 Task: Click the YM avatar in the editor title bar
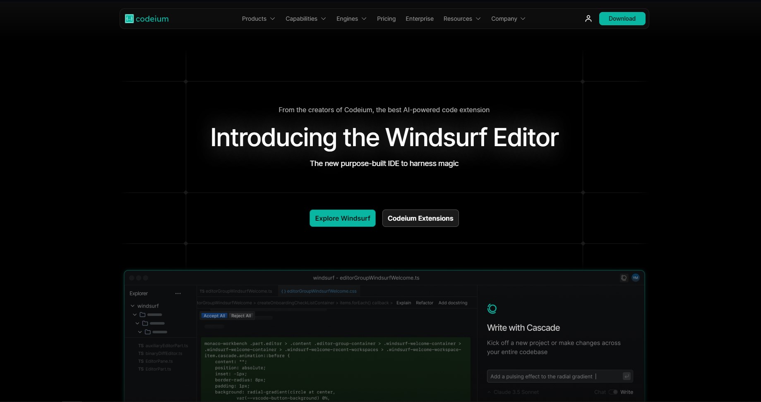[636, 278]
